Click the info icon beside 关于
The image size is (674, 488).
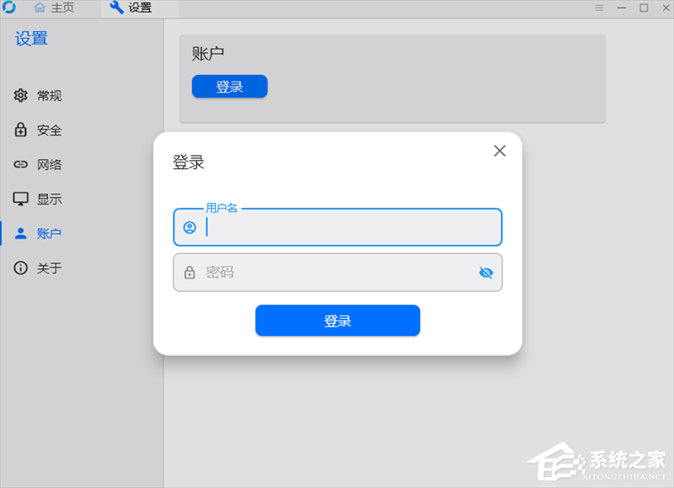click(20, 268)
